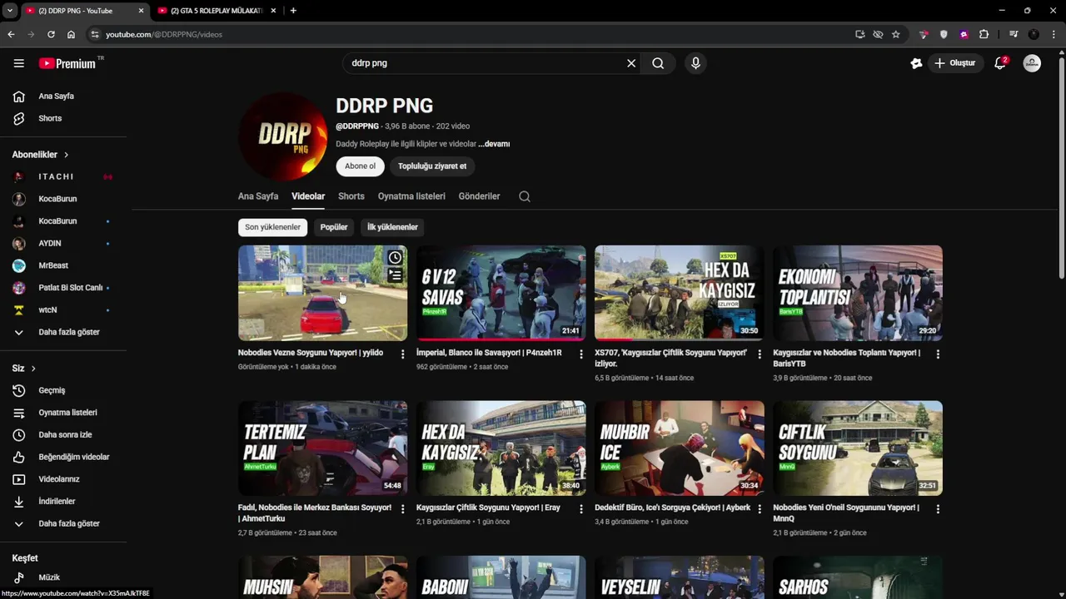Open a new browser tab
The height and width of the screenshot is (599, 1066).
293,11
